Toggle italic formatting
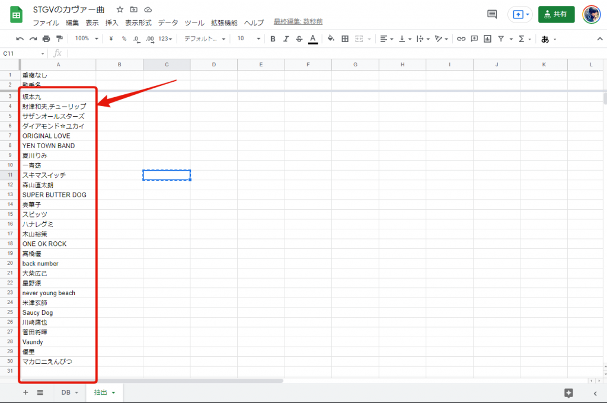This screenshot has width=607, height=403. pos(286,39)
